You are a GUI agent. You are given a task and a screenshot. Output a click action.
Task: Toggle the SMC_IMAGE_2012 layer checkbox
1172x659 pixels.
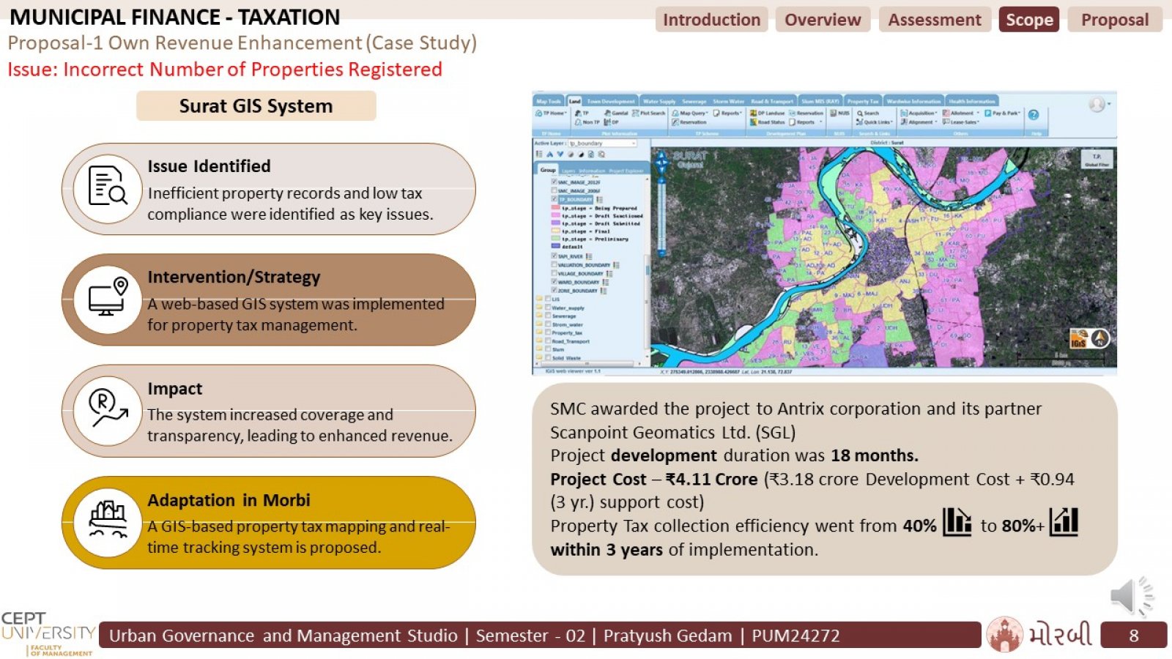coord(554,182)
